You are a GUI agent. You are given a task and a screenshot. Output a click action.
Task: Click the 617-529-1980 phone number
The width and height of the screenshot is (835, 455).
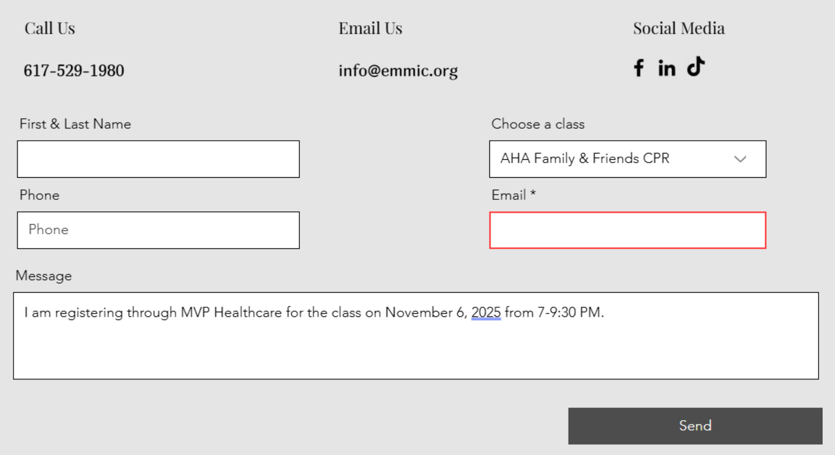coord(74,71)
